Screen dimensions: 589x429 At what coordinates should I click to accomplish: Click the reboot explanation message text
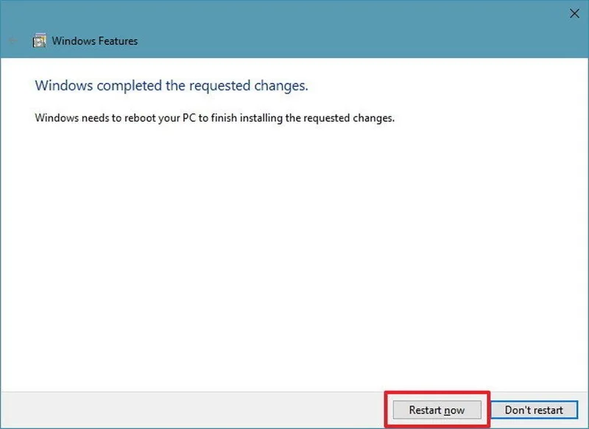pos(215,118)
